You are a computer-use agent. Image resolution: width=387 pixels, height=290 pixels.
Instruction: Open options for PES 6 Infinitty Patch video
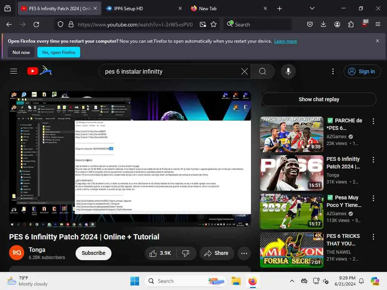373,160
